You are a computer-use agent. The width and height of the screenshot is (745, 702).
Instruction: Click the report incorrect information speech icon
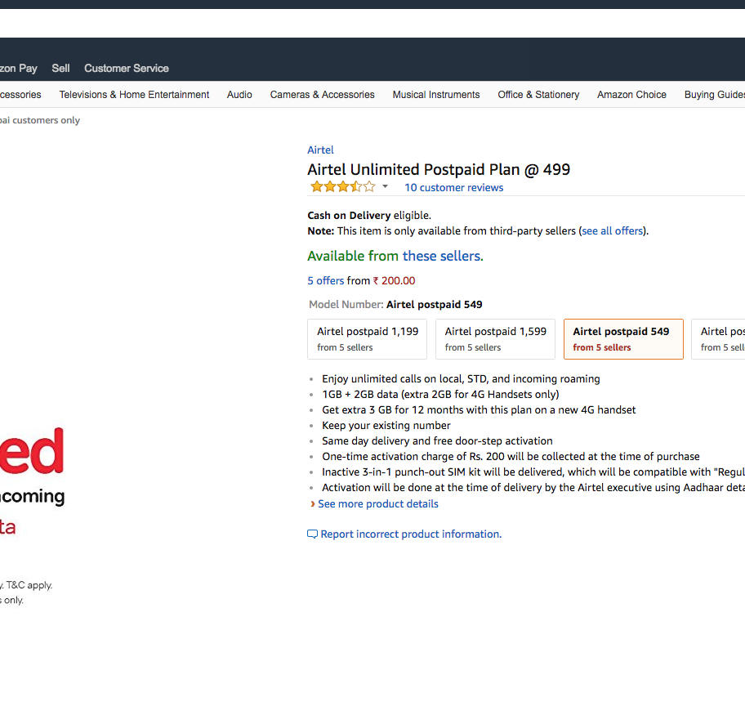312,534
